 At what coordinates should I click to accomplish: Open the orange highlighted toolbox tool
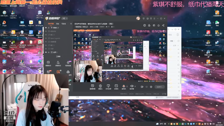tap(58, 71)
